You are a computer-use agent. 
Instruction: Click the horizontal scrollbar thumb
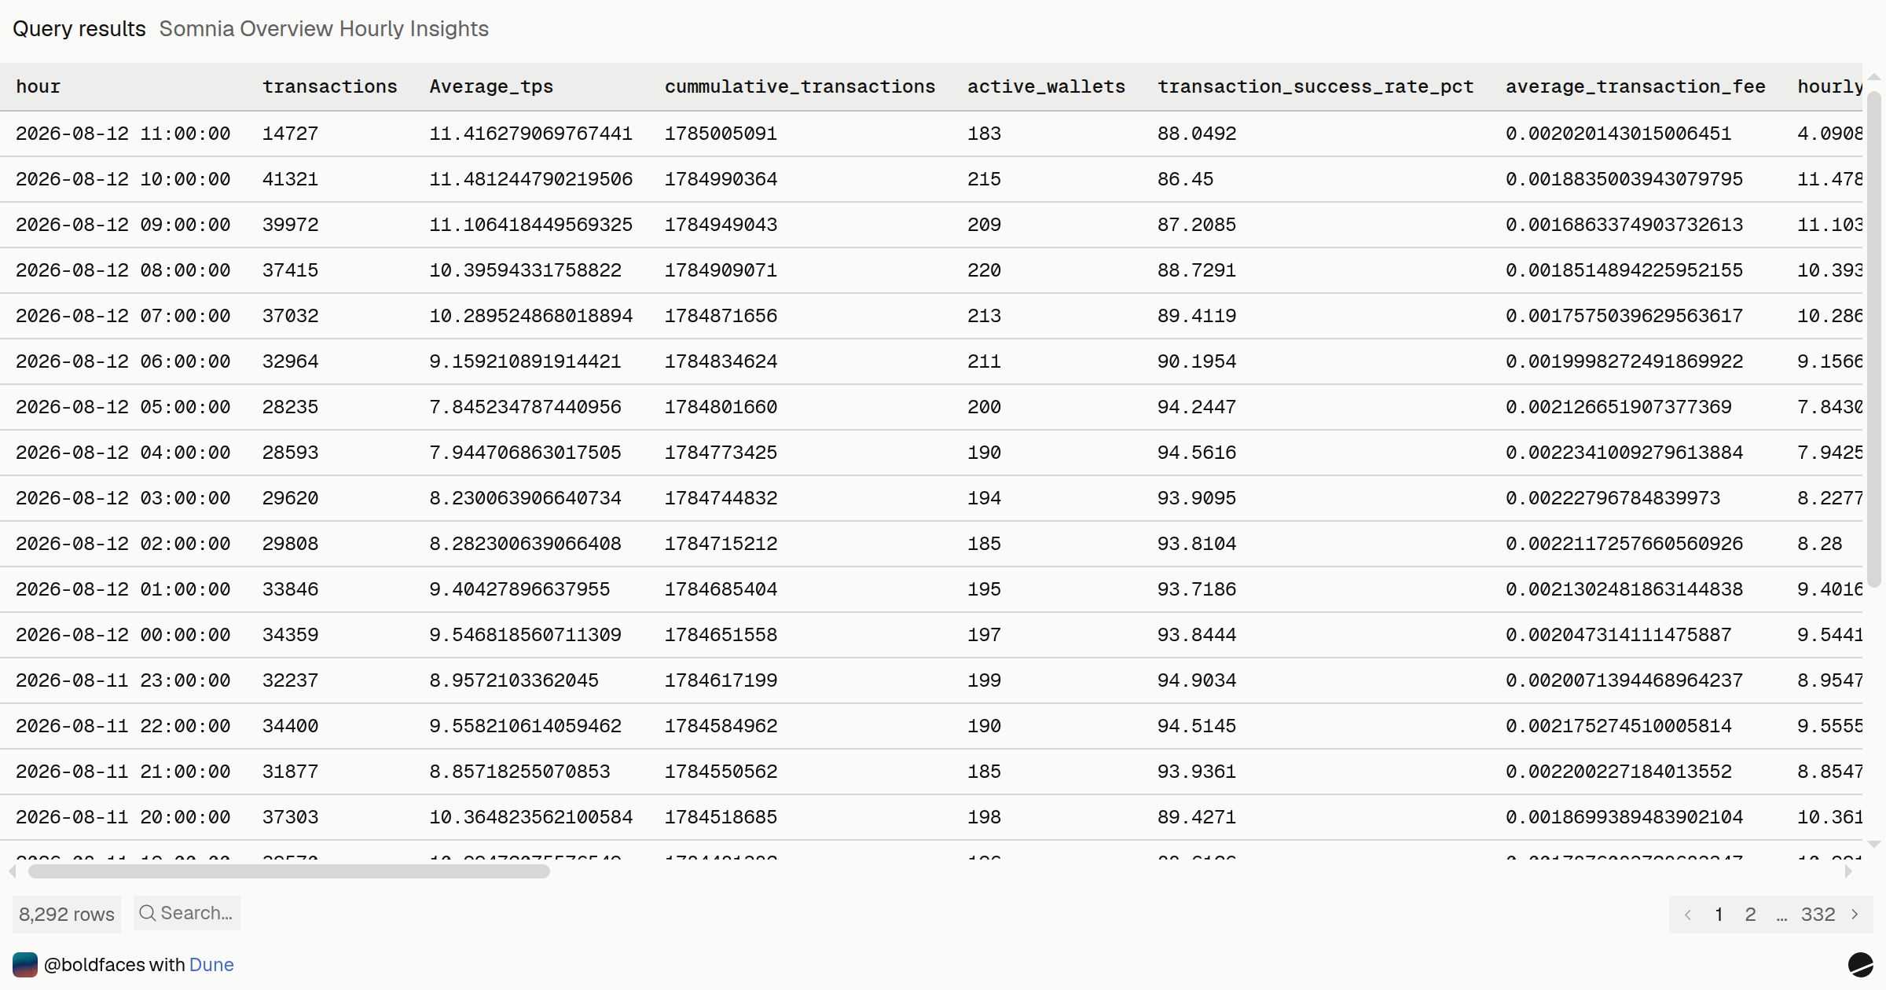pos(288,871)
